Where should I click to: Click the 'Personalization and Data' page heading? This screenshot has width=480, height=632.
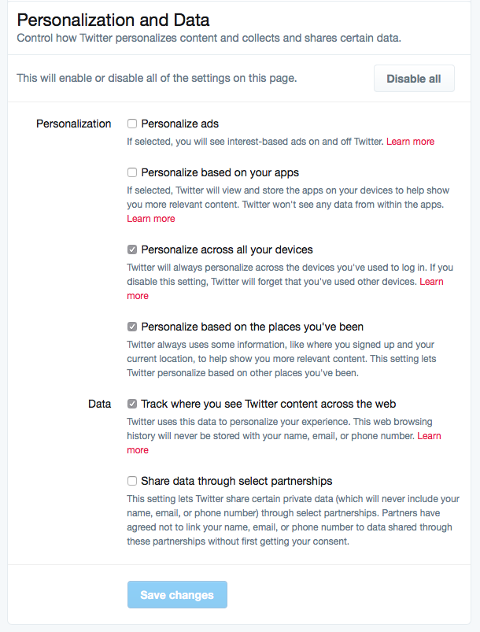pos(113,20)
